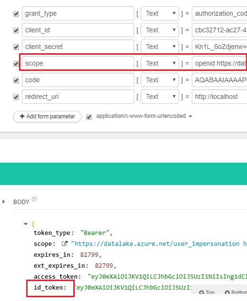Open the Text type dropdown for grant_type
Viewport: 247px width, 301px height.
point(160,13)
